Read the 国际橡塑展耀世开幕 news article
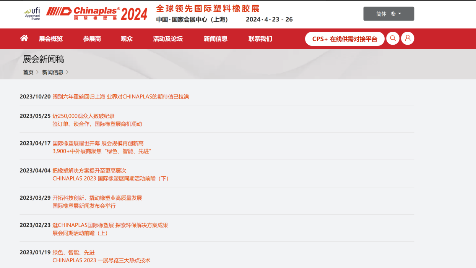 [98, 144]
